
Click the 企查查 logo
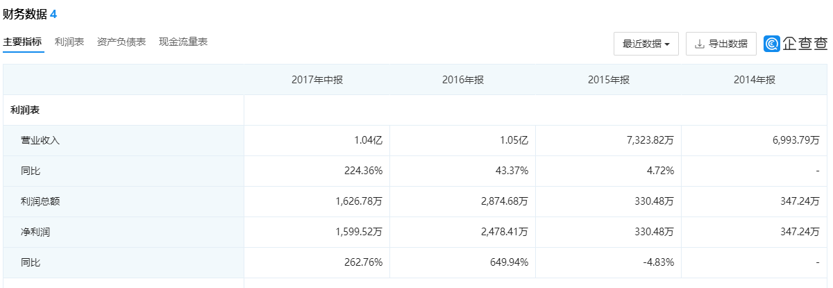pos(796,44)
